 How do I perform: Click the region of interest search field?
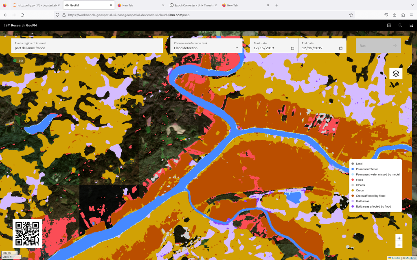click(87, 45)
